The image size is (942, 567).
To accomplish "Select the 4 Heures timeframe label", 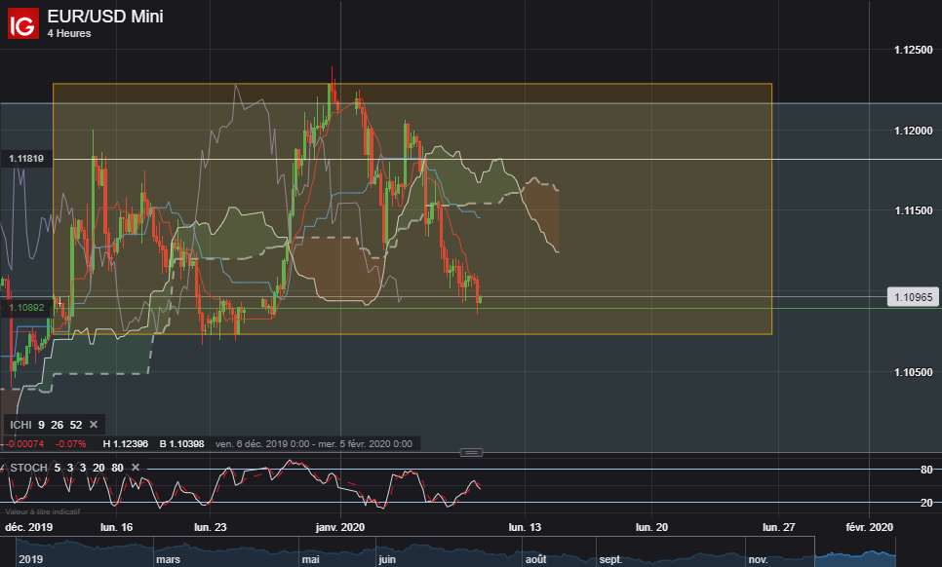I will [69, 33].
